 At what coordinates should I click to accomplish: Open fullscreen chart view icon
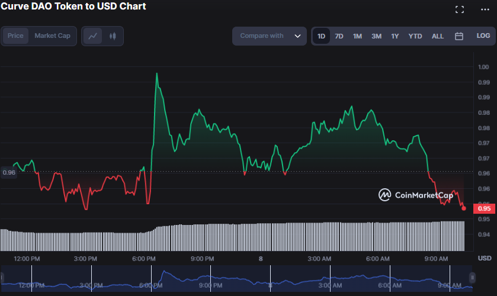click(460, 9)
